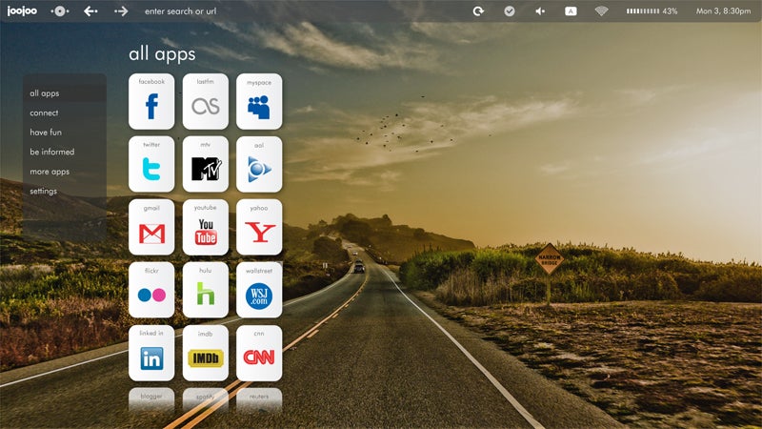Viewport: 762px width, 429px height.
Task: Launch the YouTube app tile
Action: coord(206,227)
